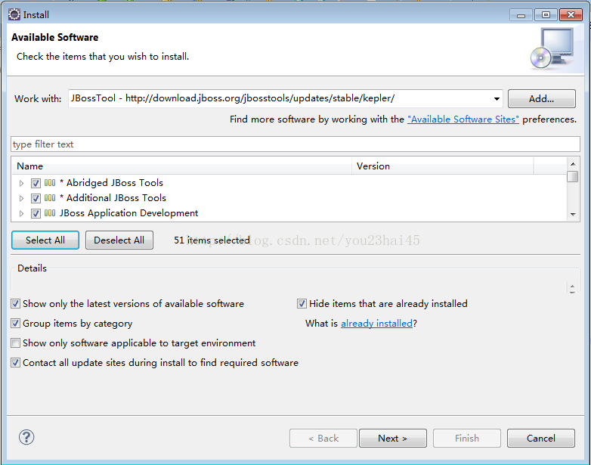
Task: Open the Available Software Sites link
Action: pos(463,119)
